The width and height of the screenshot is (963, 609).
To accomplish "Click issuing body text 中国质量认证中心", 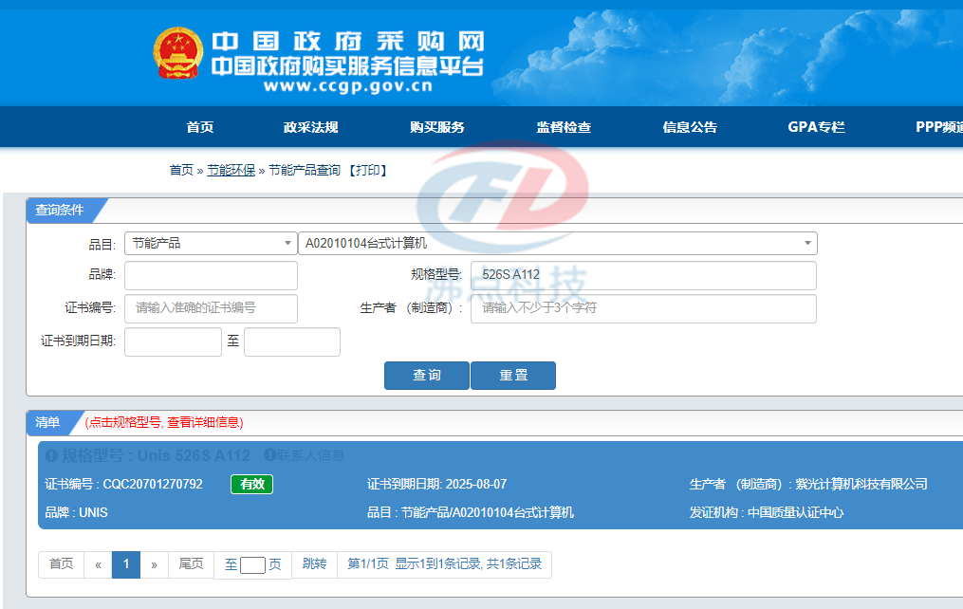I will 795,512.
